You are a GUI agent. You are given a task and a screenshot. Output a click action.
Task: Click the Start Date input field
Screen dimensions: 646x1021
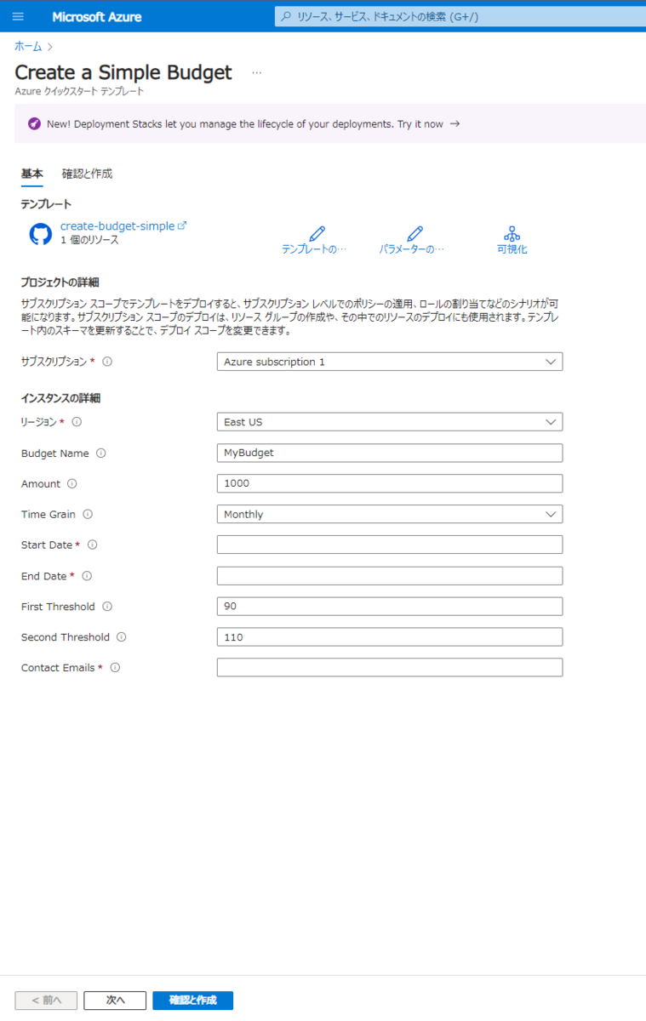390,545
